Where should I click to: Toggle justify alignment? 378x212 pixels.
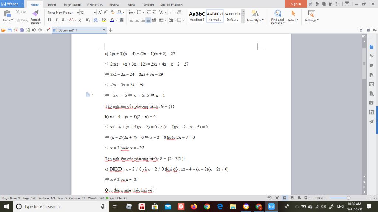point(148,20)
